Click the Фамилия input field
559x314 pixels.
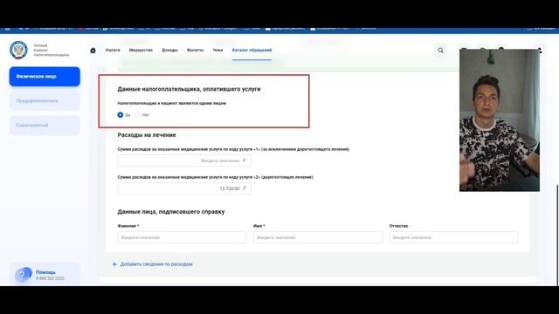[182, 237]
